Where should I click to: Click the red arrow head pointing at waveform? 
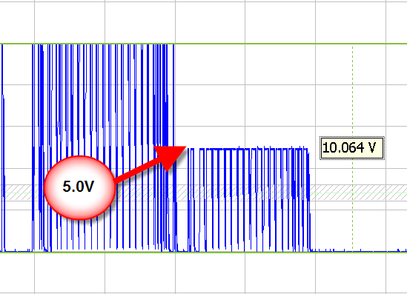(170, 158)
